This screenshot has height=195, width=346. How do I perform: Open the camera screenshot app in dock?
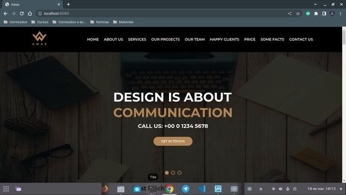[137, 189]
